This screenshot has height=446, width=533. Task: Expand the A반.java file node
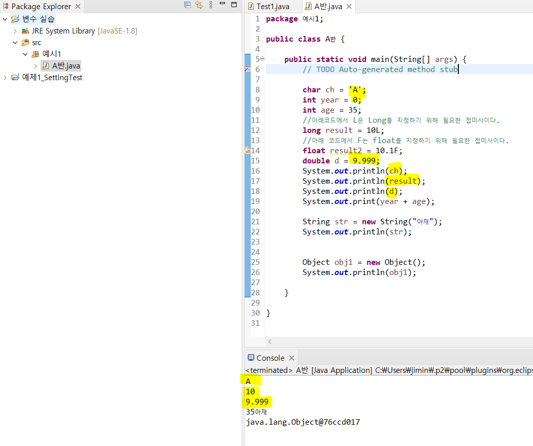coord(36,66)
